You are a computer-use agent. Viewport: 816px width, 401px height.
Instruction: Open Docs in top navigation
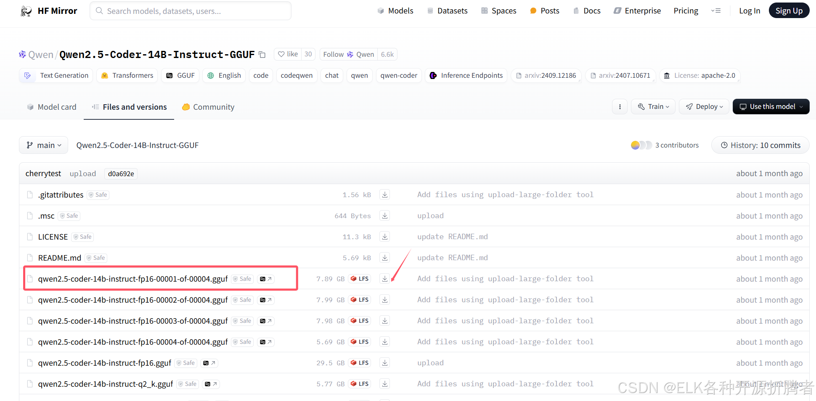tap(587, 11)
